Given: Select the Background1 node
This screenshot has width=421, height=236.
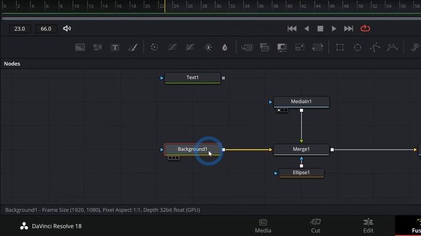Looking at the screenshot, I should click(193, 149).
